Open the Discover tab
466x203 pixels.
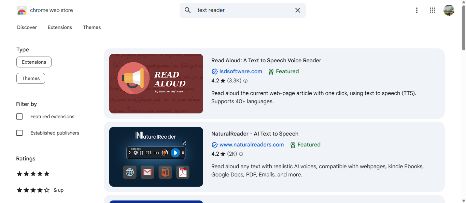(27, 27)
